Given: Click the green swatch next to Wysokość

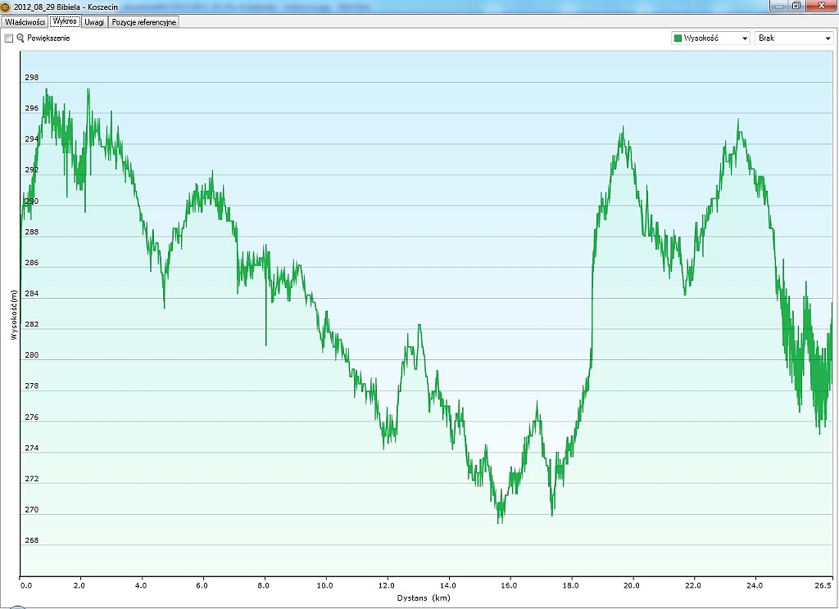Looking at the screenshot, I should 678,38.
